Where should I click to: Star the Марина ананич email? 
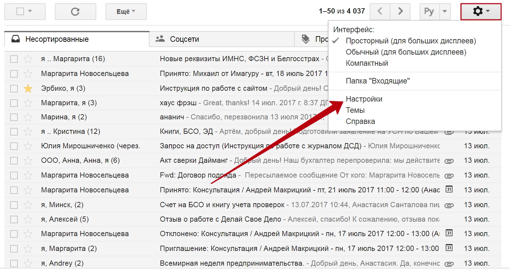(28, 117)
